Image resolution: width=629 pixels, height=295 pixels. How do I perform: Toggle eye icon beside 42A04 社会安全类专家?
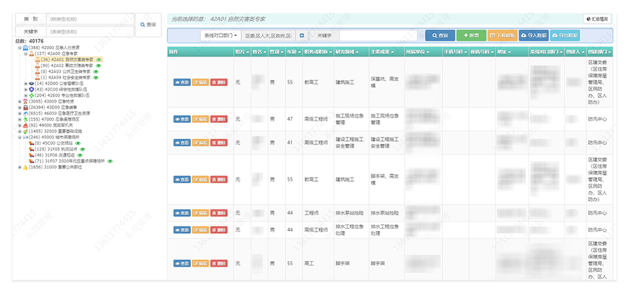(x=96, y=77)
